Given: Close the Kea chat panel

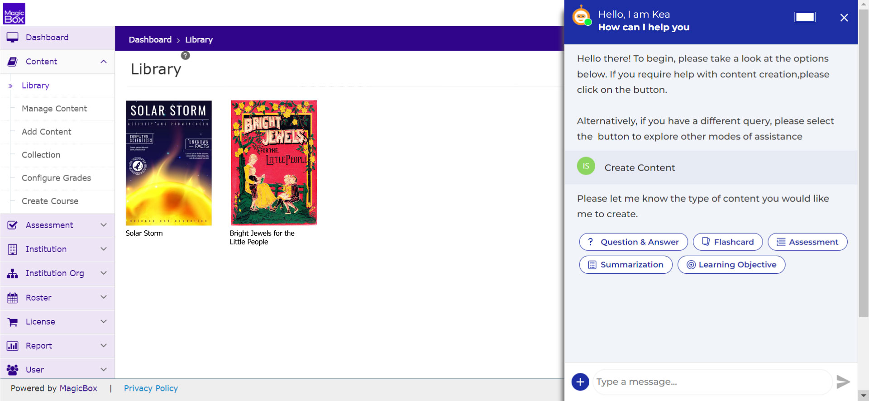Looking at the screenshot, I should pos(844,18).
